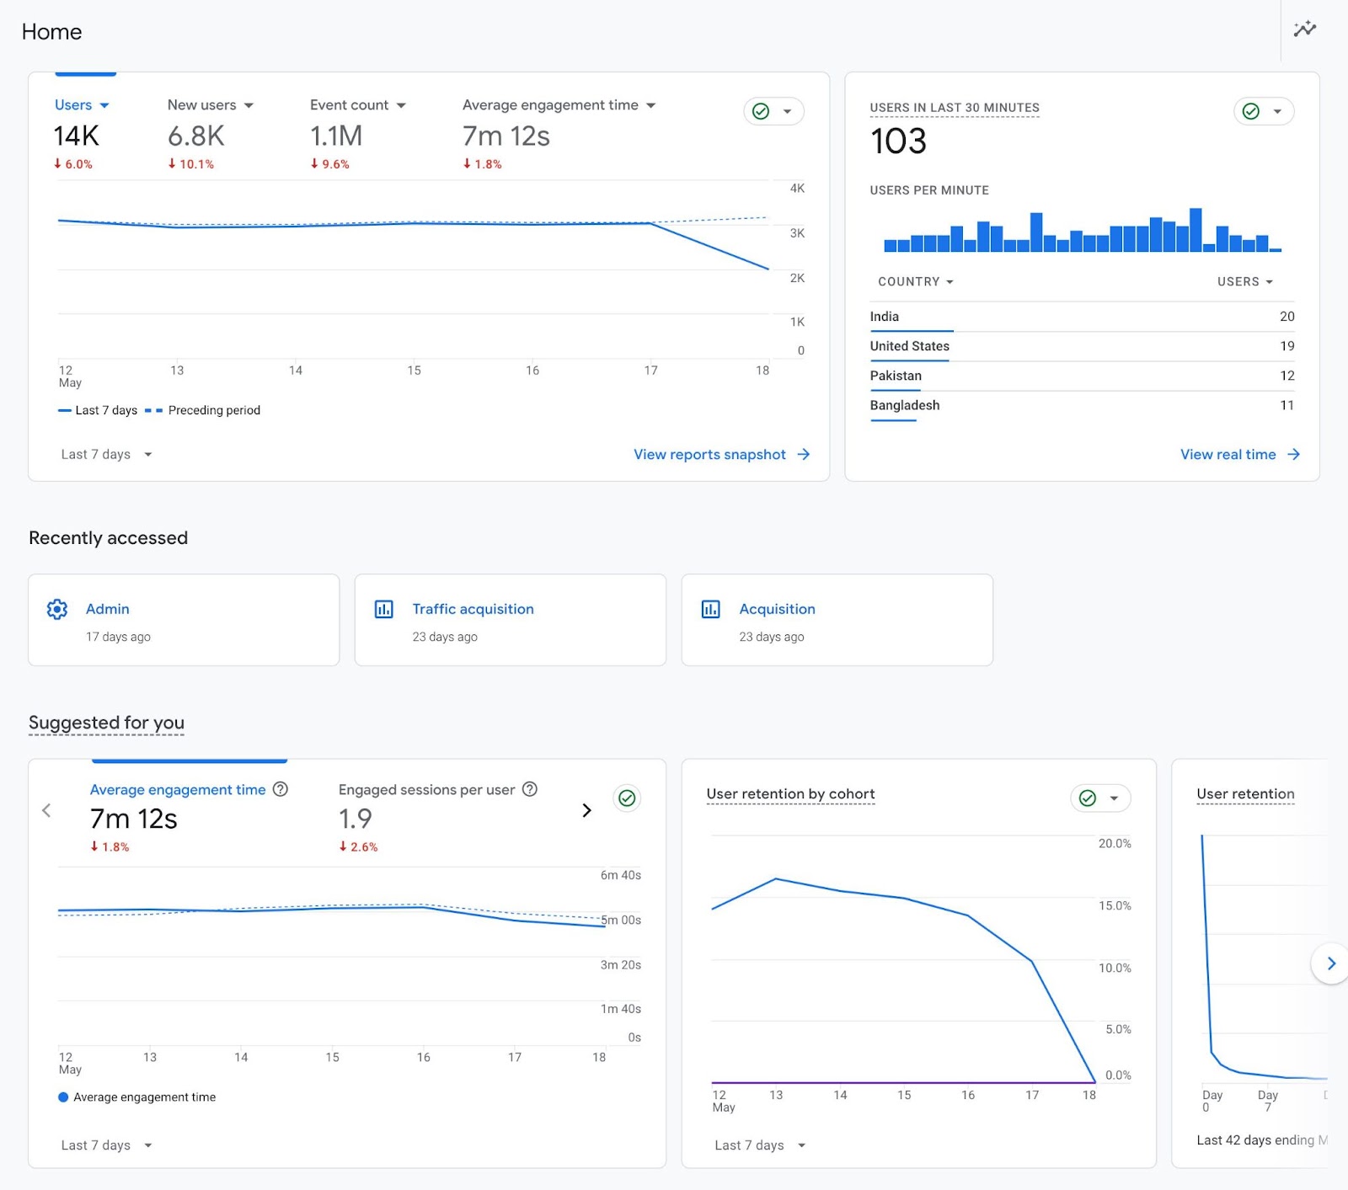Open View real time
This screenshot has width=1348, height=1190.
(x=1229, y=454)
